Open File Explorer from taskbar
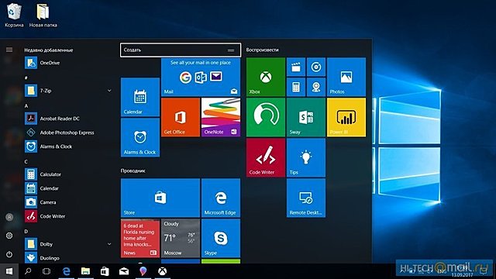The height and width of the screenshot is (279, 496). (x=85, y=271)
